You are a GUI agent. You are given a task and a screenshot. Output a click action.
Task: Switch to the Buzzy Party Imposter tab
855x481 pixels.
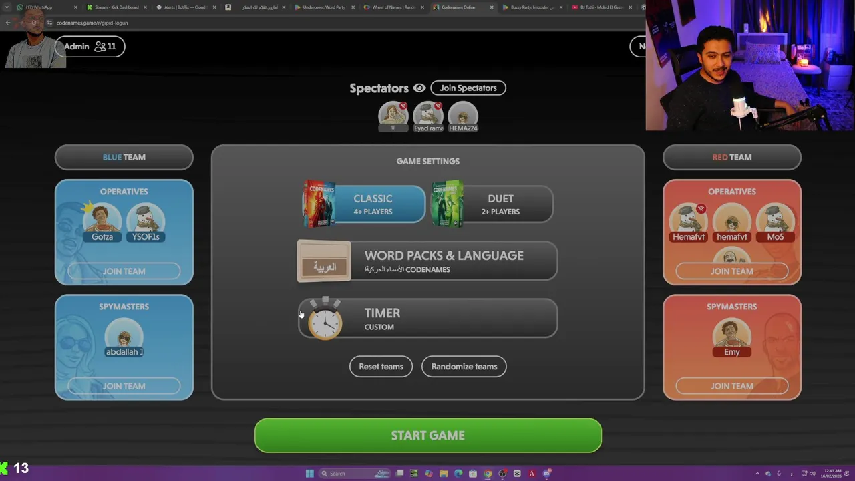tap(532, 7)
